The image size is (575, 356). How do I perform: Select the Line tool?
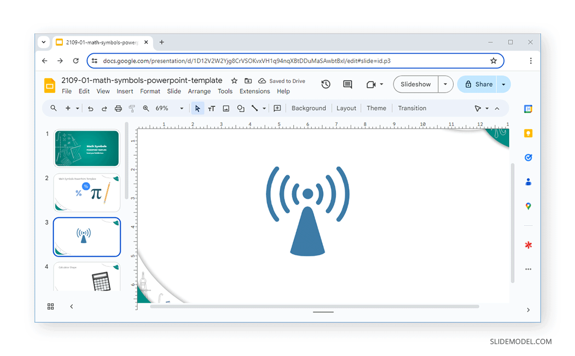255,108
